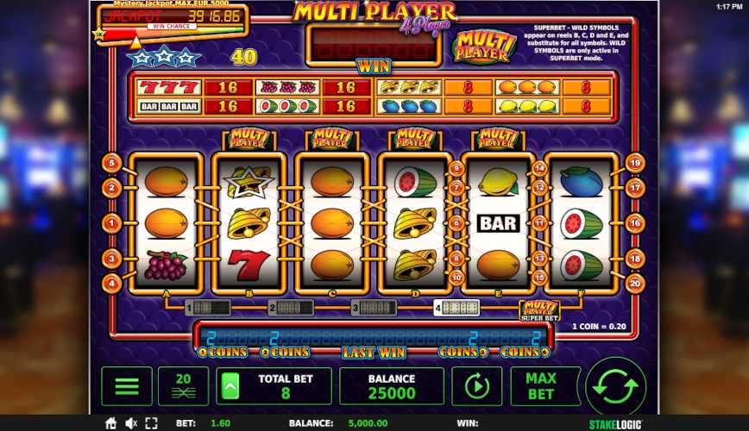The width and height of the screenshot is (749, 431).
Task: Raise total bet with green up arrow
Action: pos(230,386)
